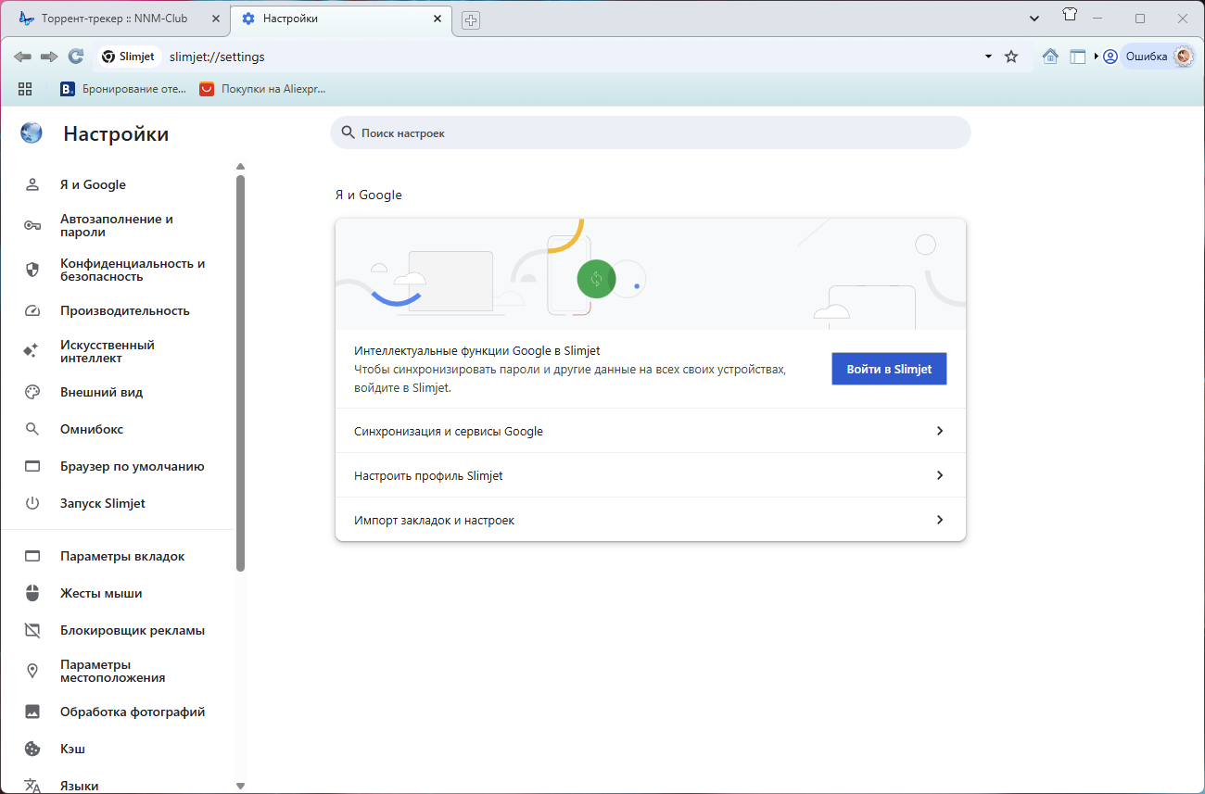Expand Настроить профиль Slimjet chevron

click(x=940, y=475)
